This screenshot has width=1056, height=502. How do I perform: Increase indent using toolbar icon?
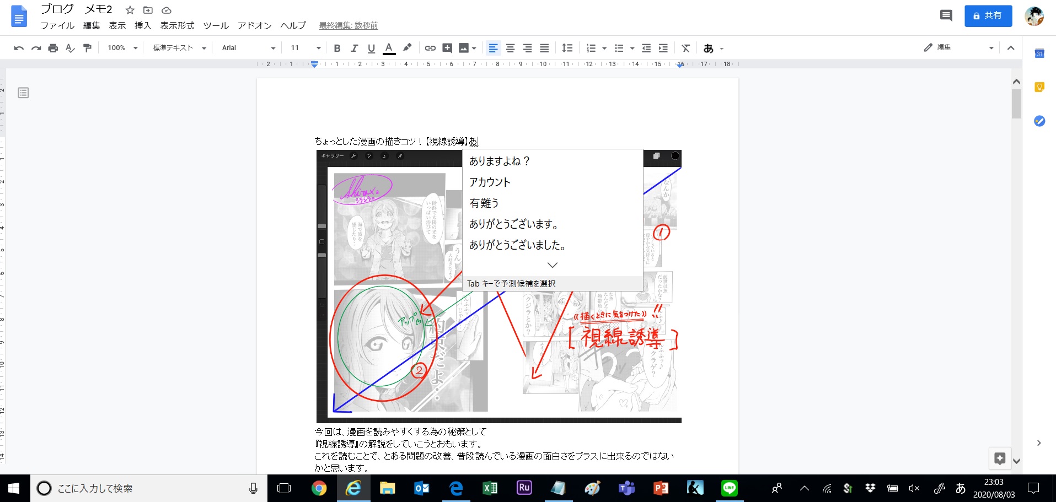663,48
